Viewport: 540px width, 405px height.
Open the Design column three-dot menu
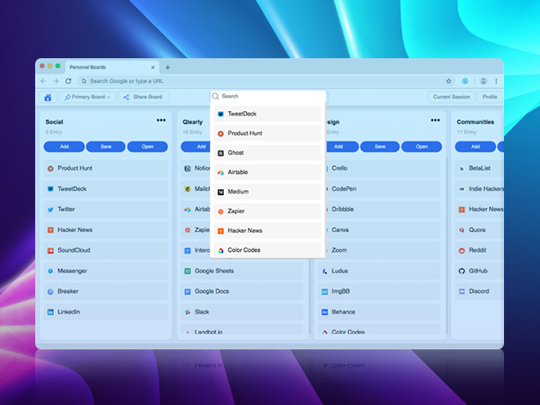[435, 120]
